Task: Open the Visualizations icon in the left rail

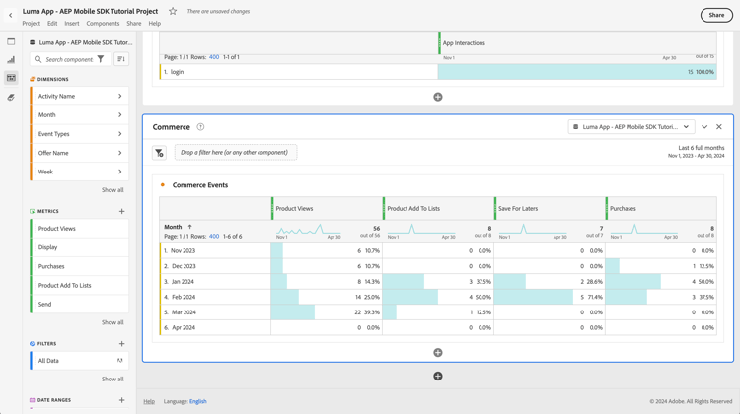Action: (11, 60)
